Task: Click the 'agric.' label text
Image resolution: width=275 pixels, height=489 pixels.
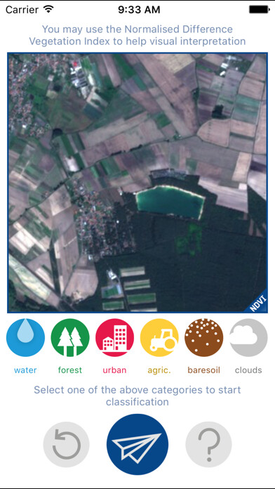Action: 159,370
